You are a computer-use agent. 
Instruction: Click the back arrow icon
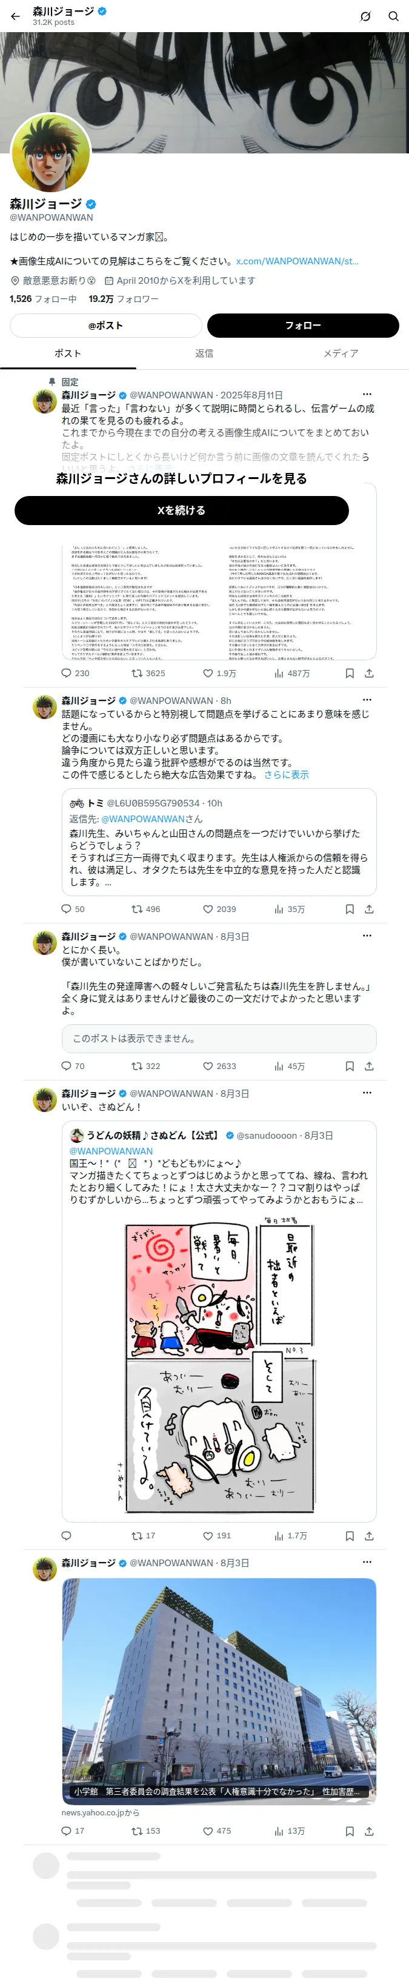coord(15,16)
